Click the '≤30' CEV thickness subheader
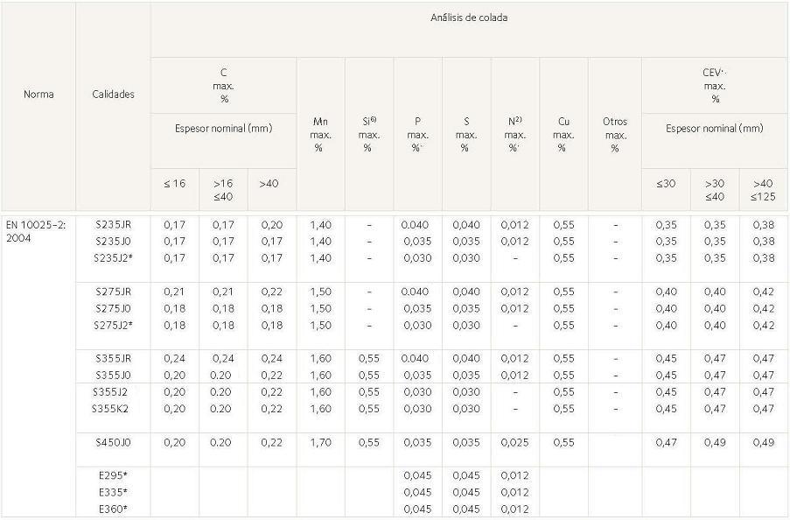Viewport: 790px width, 520px height. coord(665,184)
